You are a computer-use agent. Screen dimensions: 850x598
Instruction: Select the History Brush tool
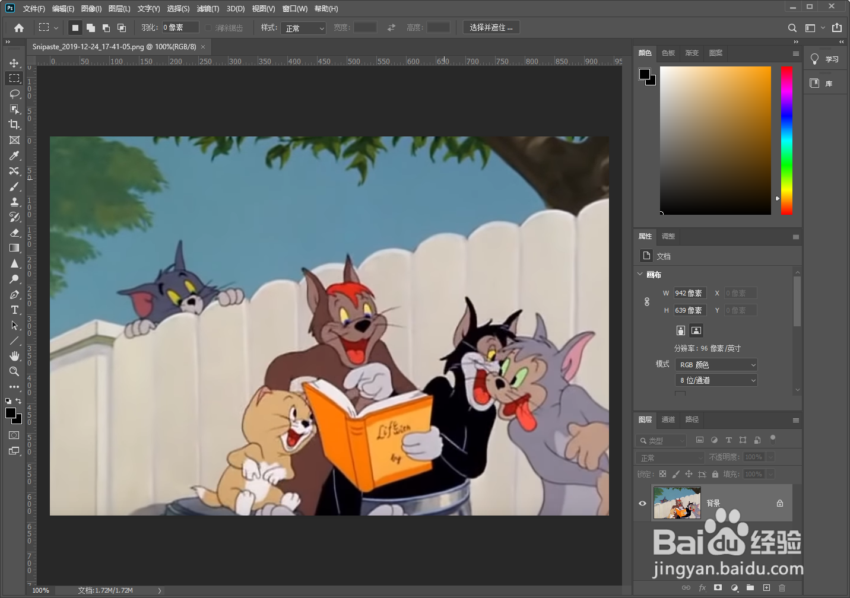click(x=14, y=217)
